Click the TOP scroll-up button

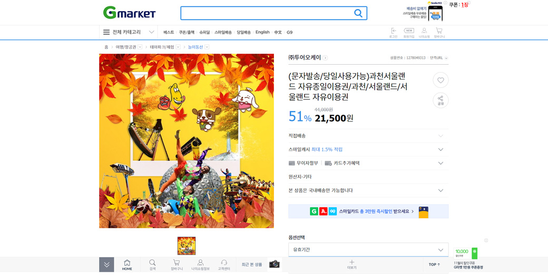tap(434, 264)
